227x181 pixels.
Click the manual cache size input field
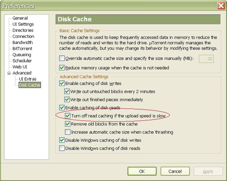[x=205, y=59]
